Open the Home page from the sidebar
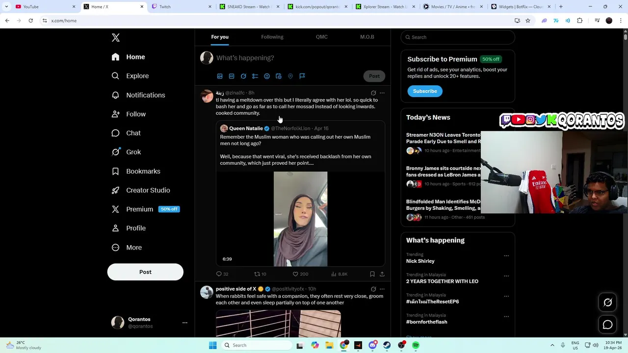Image resolution: width=628 pixels, height=353 pixels. click(x=128, y=57)
